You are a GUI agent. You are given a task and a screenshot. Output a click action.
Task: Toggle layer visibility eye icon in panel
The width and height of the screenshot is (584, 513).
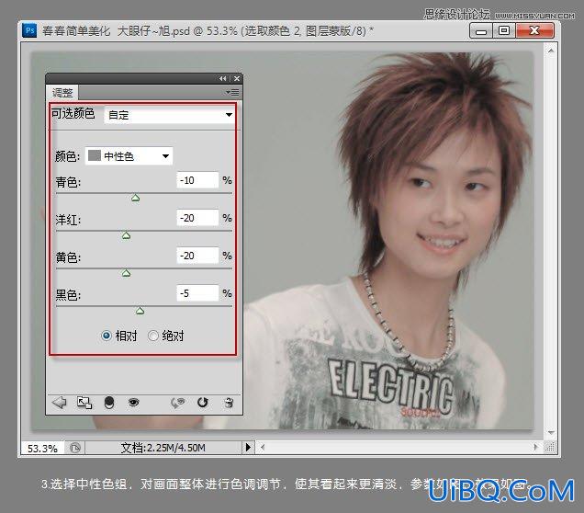133,403
